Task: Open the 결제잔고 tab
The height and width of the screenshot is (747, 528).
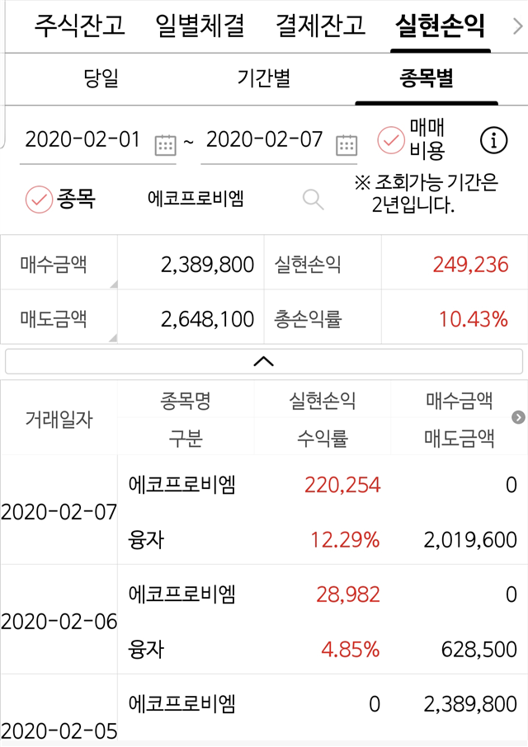Action: pyautogui.click(x=321, y=26)
